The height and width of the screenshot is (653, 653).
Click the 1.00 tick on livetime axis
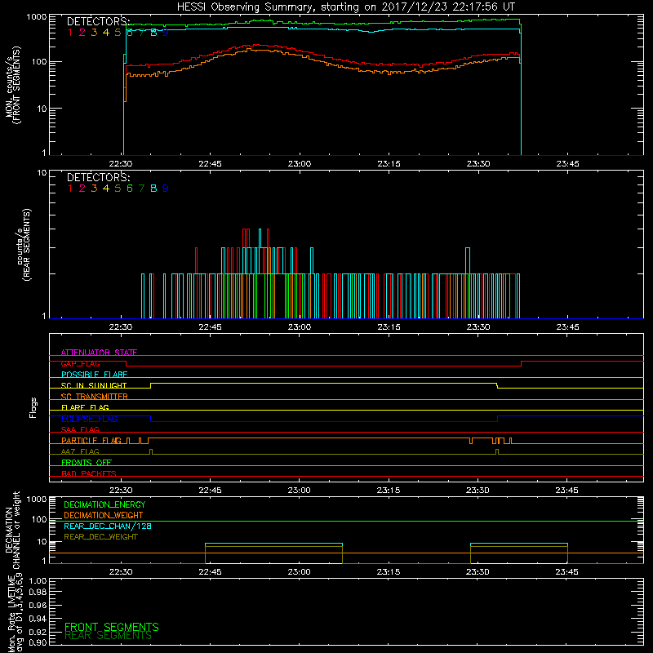tap(38, 581)
